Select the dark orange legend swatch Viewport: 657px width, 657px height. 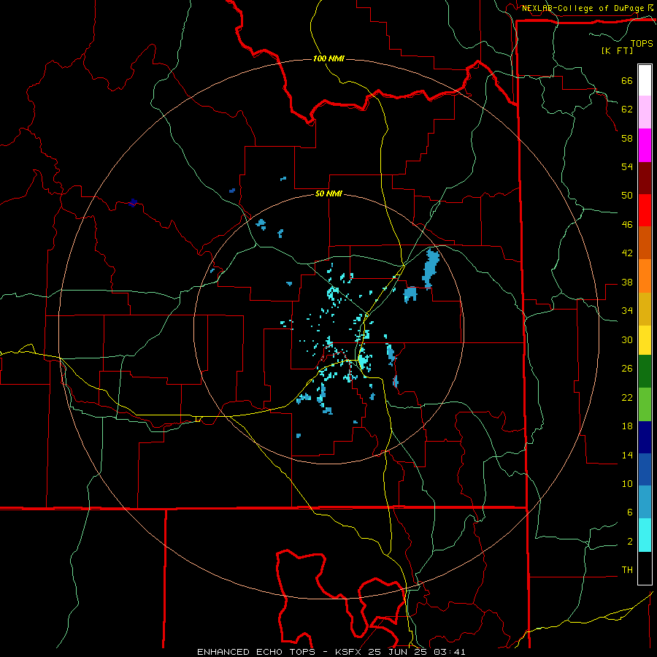(x=645, y=243)
